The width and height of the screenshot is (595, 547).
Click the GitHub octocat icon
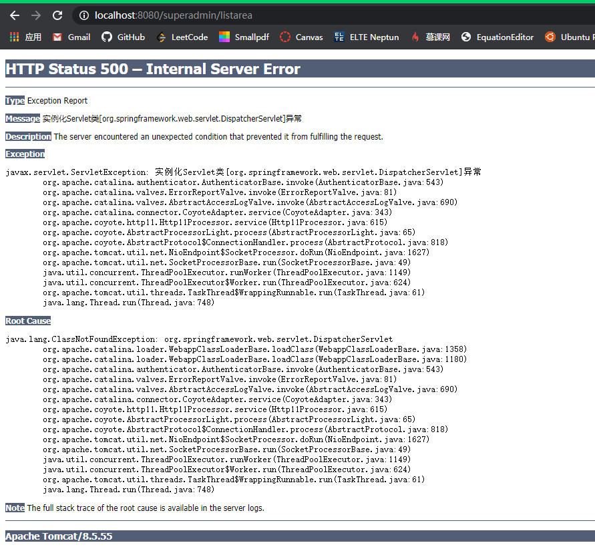click(107, 37)
